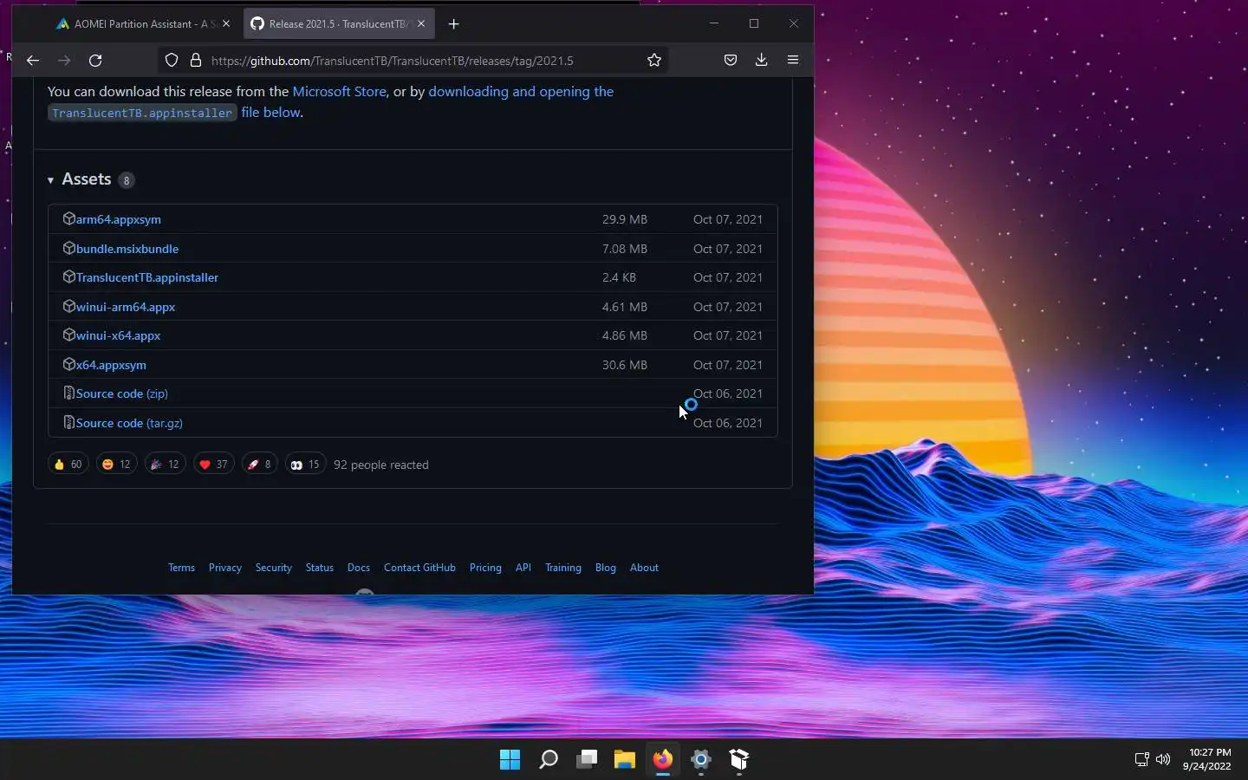Click the heart reaction with 37
This screenshot has width=1248, height=780.
tap(213, 465)
